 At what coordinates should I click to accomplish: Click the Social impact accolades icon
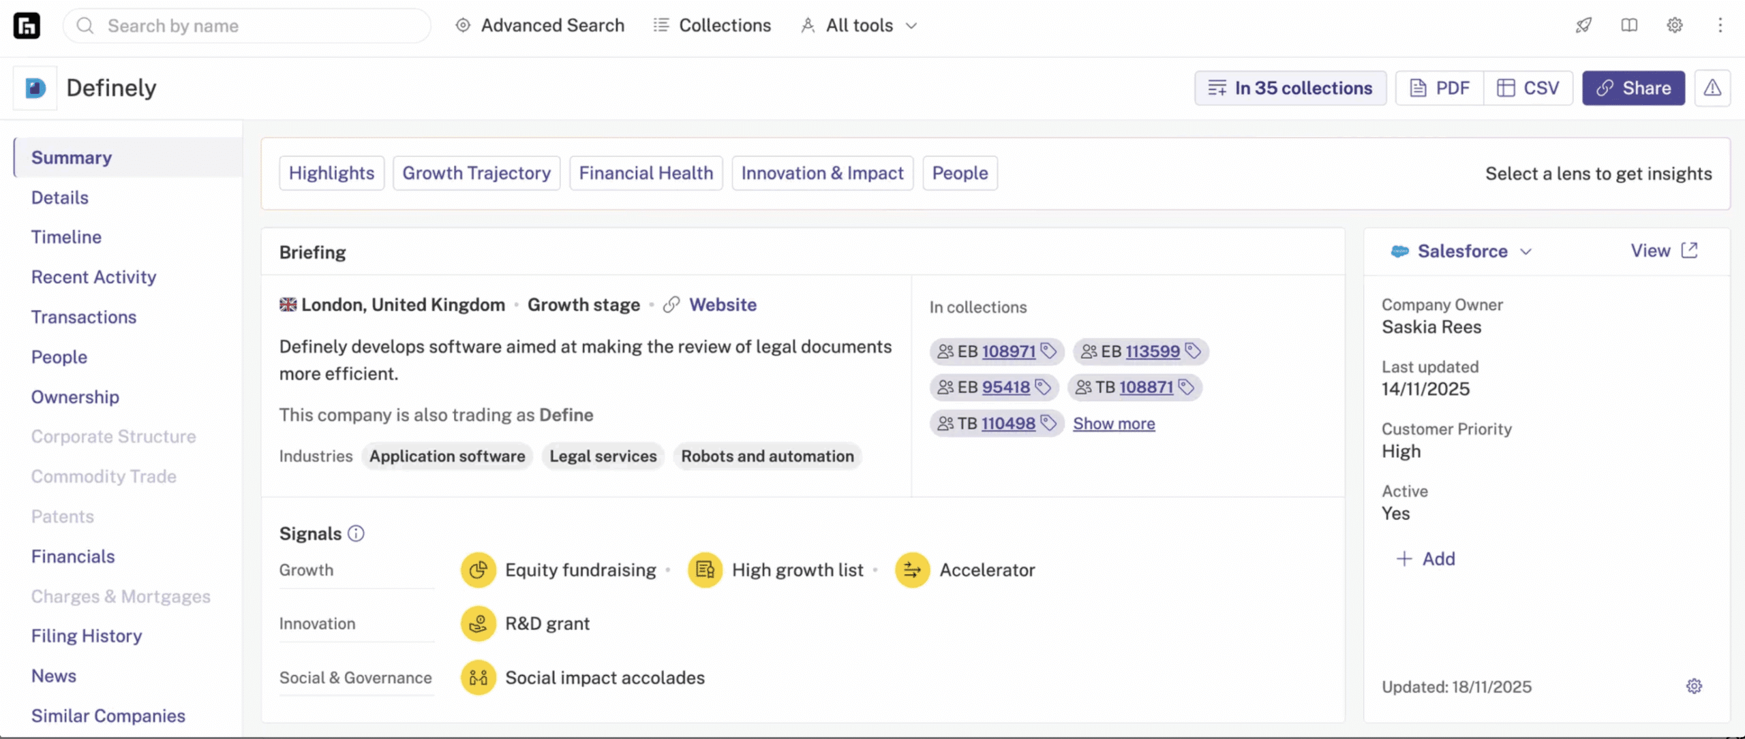point(479,678)
